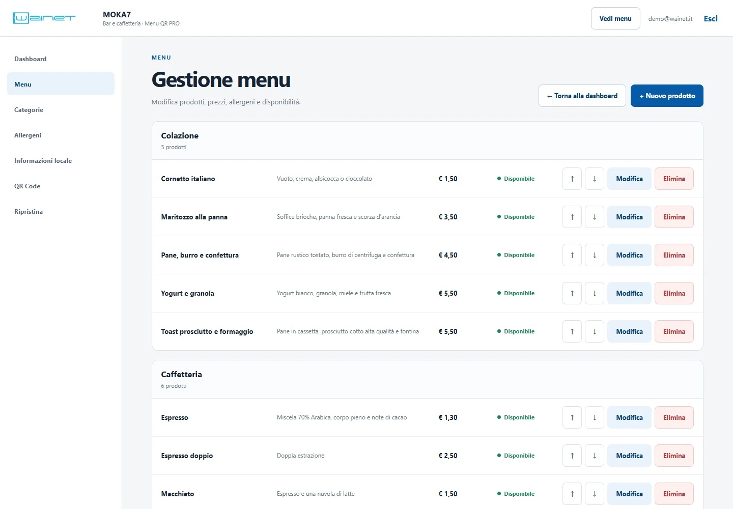The image size is (733, 509).
Task: Move Maritozzo alla panna up
Action: (572, 217)
